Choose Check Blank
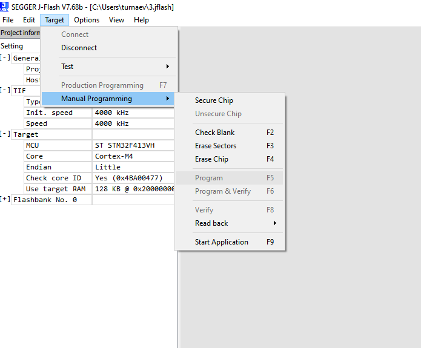This screenshot has width=421, height=348. [230, 133]
